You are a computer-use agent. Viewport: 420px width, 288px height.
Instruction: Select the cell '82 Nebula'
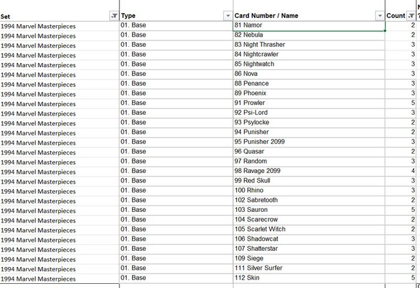pos(309,35)
